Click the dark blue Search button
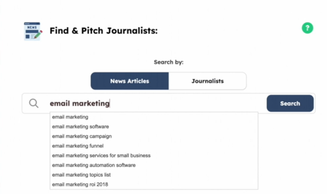The width and height of the screenshot is (327, 194). point(290,103)
